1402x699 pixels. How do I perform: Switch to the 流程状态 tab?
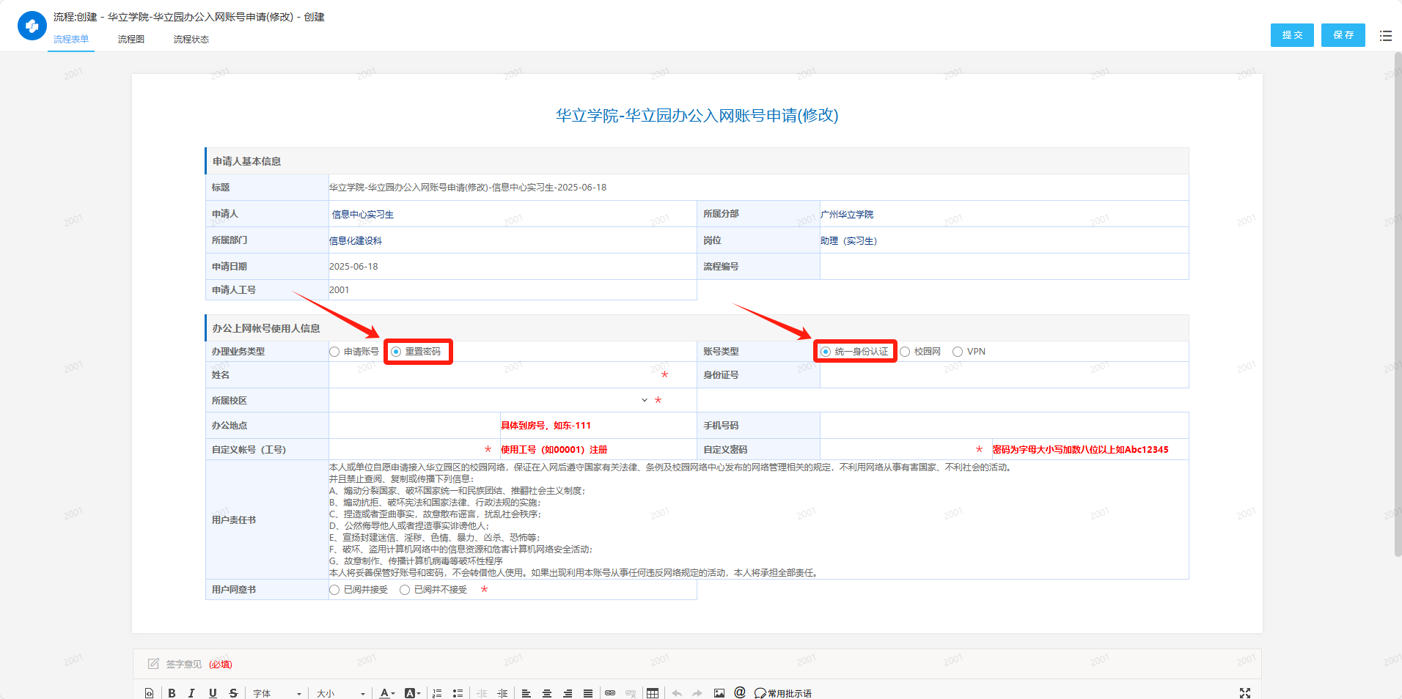click(x=191, y=40)
